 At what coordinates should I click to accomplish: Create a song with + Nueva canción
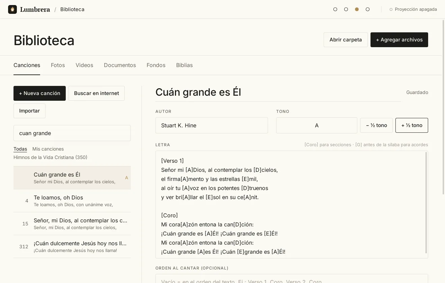[x=39, y=93]
